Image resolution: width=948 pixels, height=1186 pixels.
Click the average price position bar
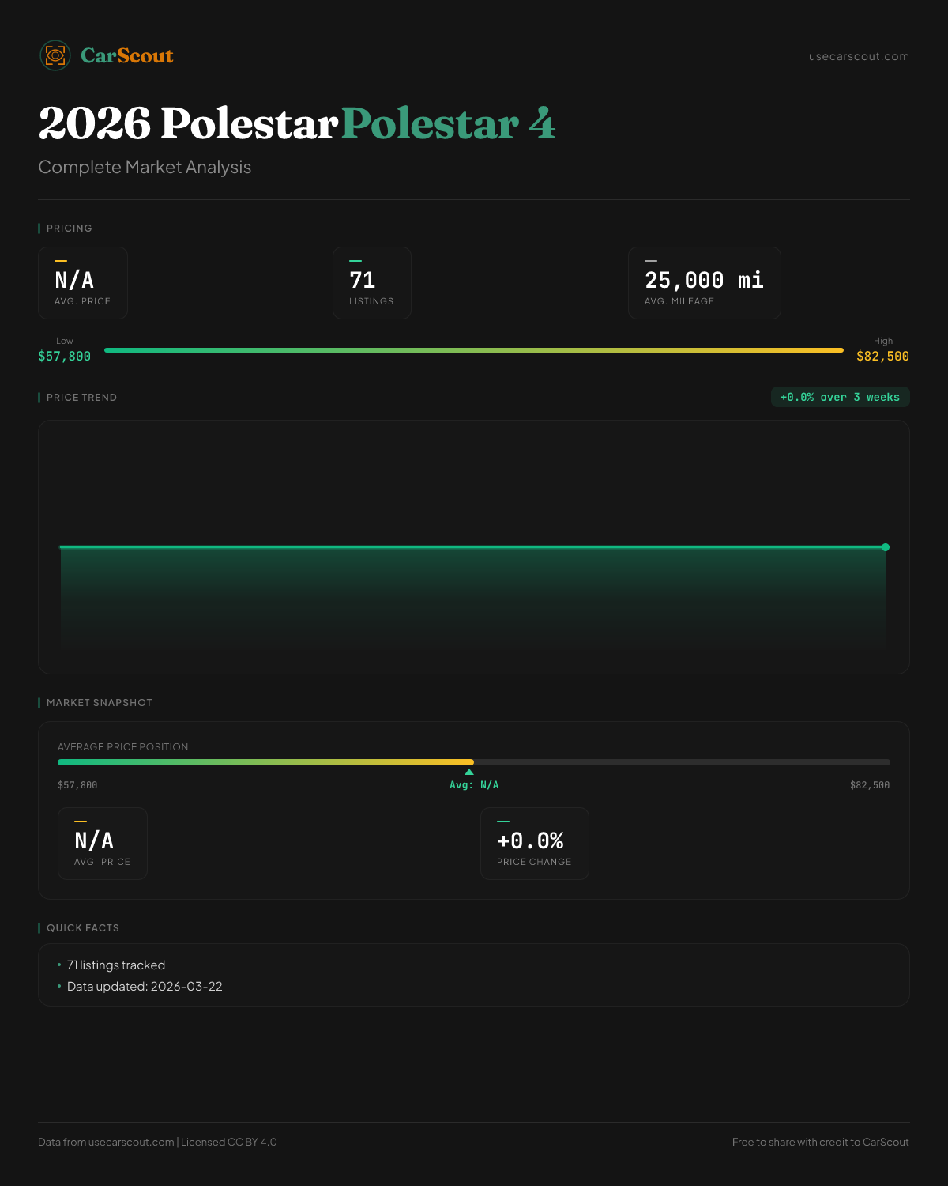pos(474,762)
